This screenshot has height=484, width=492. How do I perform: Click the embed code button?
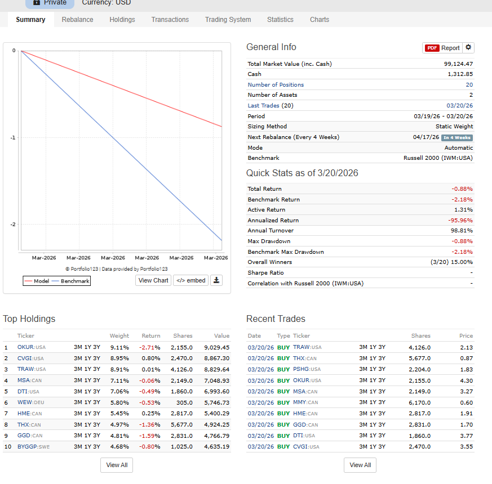(190, 280)
